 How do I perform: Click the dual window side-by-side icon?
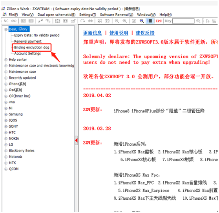66,21
